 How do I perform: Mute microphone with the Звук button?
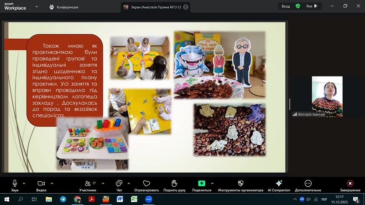(x=15, y=184)
